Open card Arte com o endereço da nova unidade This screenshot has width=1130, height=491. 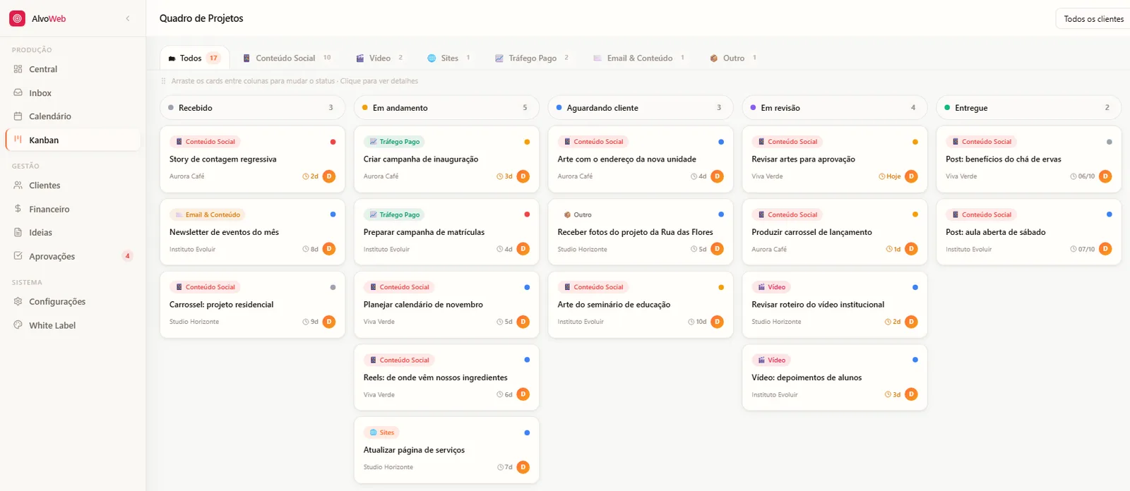point(641,159)
